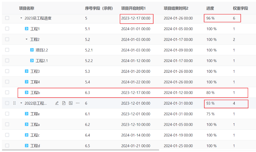Open the more options ellipsis on 2022总工程 row
The height and width of the screenshot is (152, 256).
pos(78,103)
